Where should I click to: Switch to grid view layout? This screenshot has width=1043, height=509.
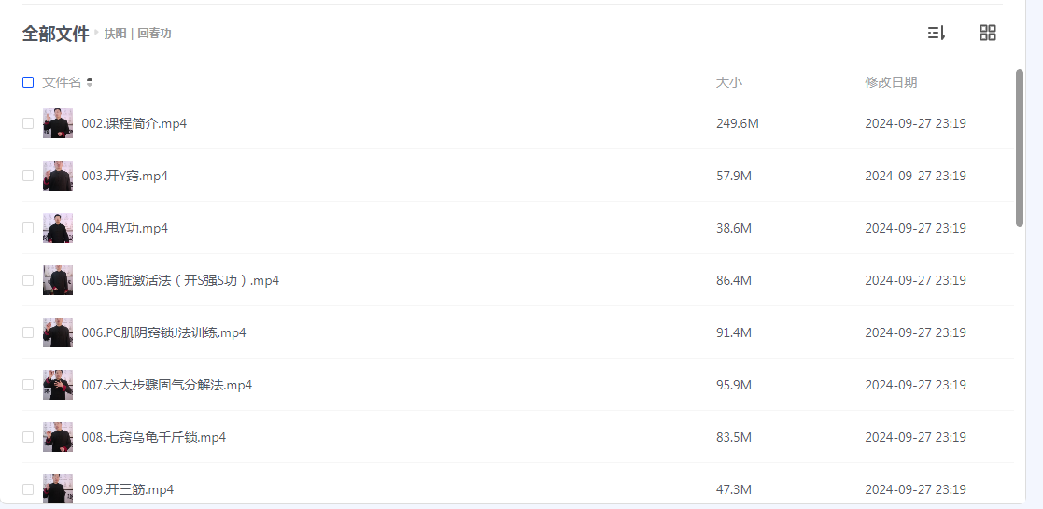tap(987, 34)
